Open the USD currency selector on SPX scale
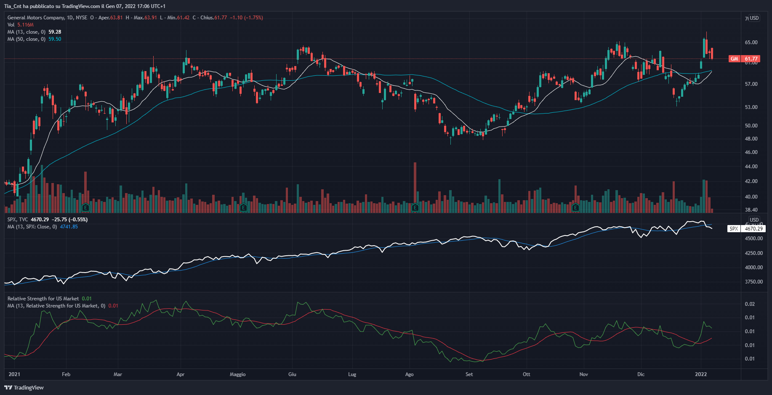 754,220
